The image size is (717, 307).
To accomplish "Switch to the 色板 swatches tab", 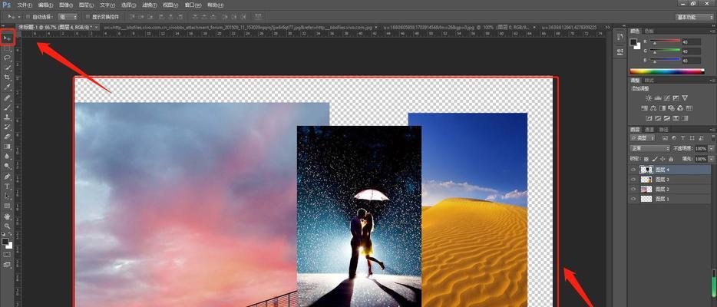I will coord(649,31).
